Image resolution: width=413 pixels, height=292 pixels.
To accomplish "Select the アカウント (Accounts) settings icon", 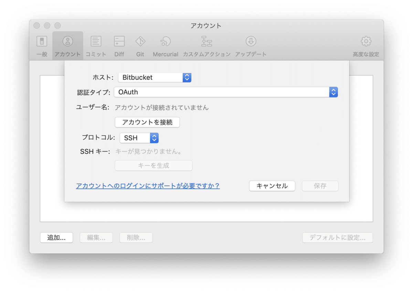I will 67,45.
